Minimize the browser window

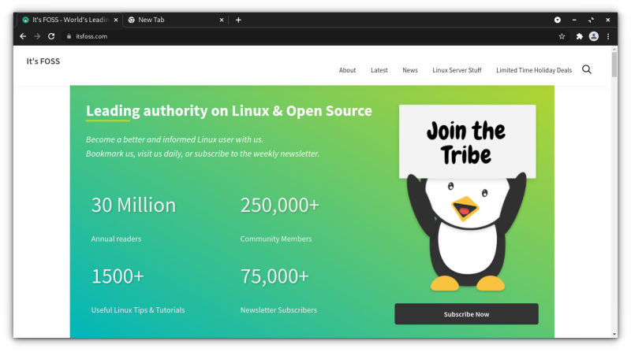[x=574, y=20]
